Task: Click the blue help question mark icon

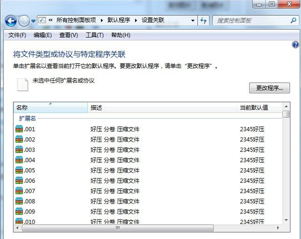Action: pyautogui.click(x=295, y=45)
